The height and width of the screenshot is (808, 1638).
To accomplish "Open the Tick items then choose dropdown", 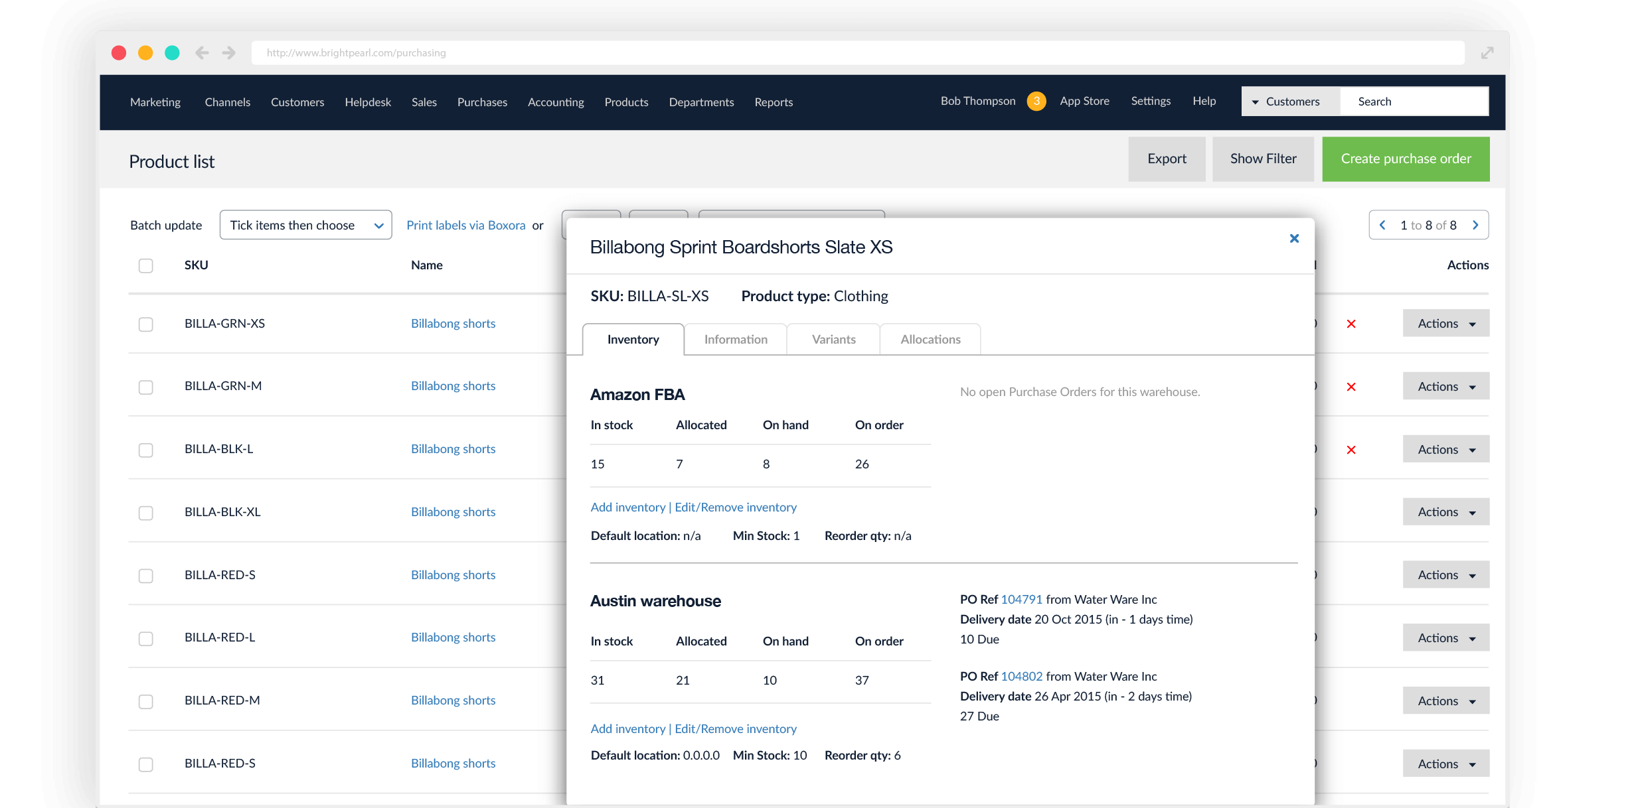I will coord(305,226).
